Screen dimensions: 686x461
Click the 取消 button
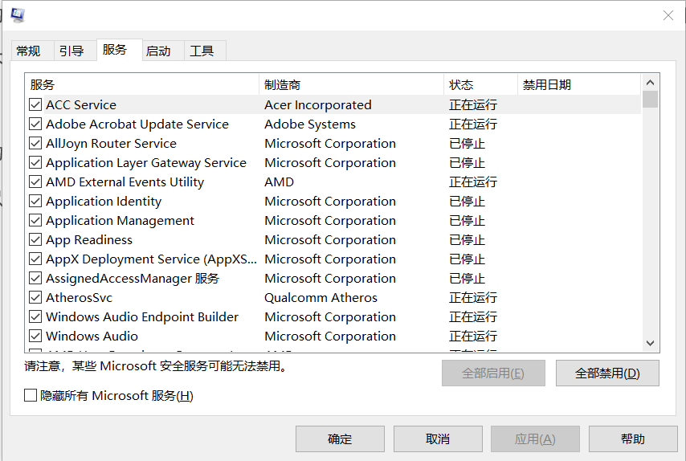point(438,439)
